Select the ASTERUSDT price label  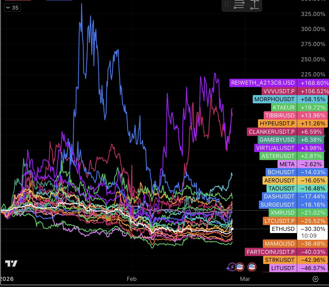278,156
